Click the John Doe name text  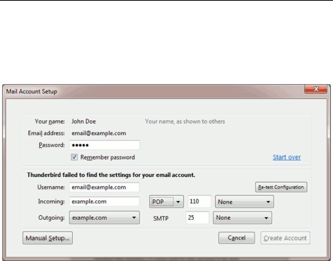[x=84, y=121]
